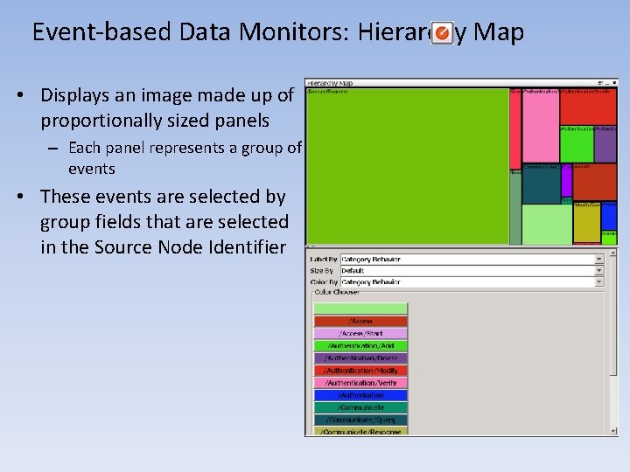Click the restore button in Hierarchy Map titlebar

point(600,83)
